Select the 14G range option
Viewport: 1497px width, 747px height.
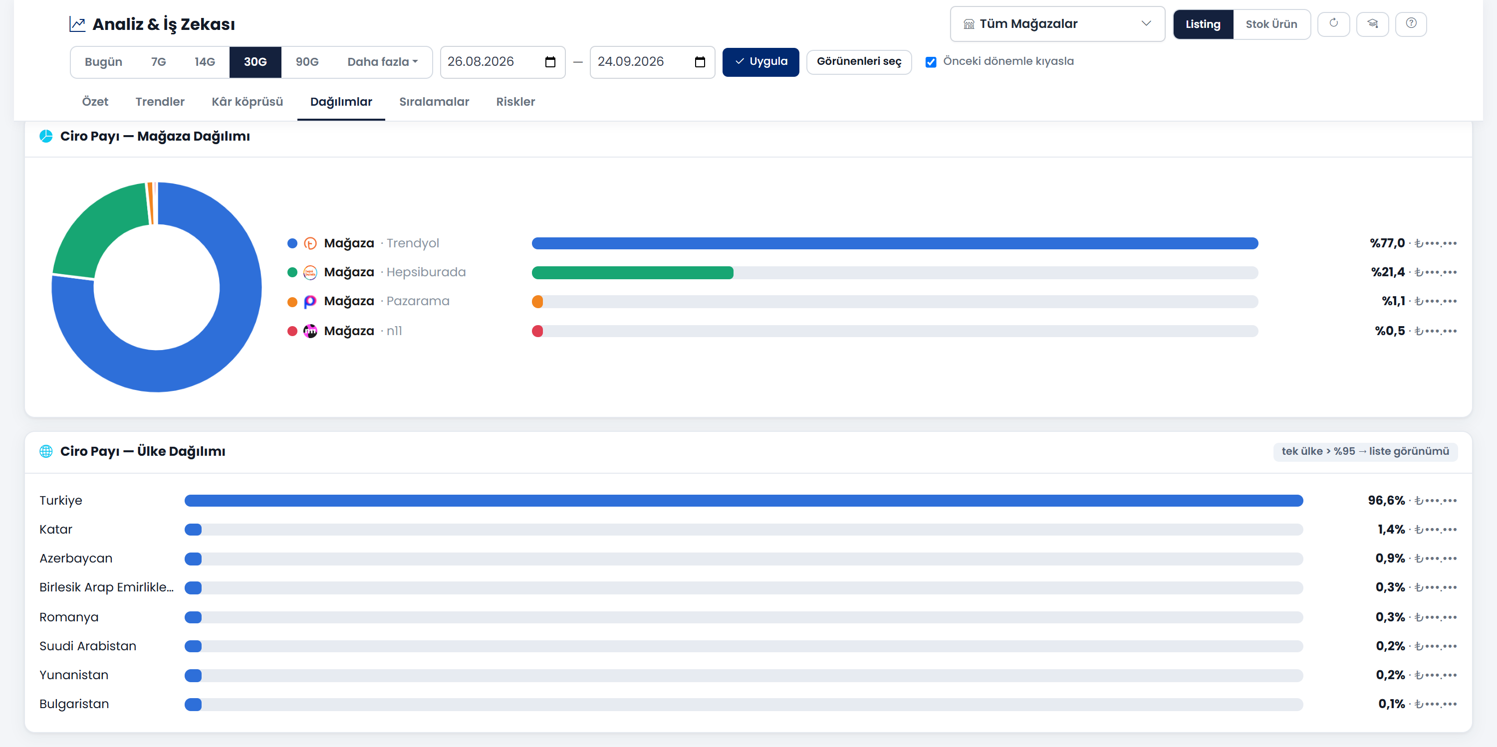tap(205, 62)
